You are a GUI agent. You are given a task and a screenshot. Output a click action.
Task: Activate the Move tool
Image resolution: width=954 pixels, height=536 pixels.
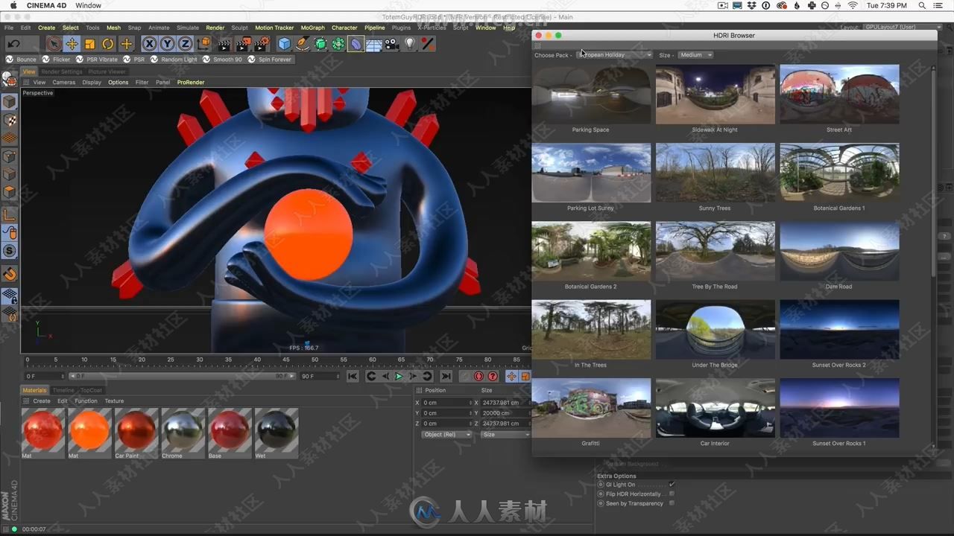tap(72, 44)
